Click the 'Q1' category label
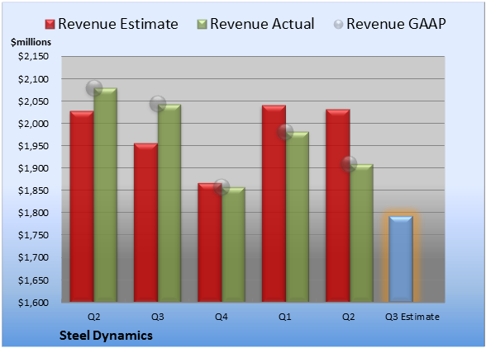 [285, 317]
